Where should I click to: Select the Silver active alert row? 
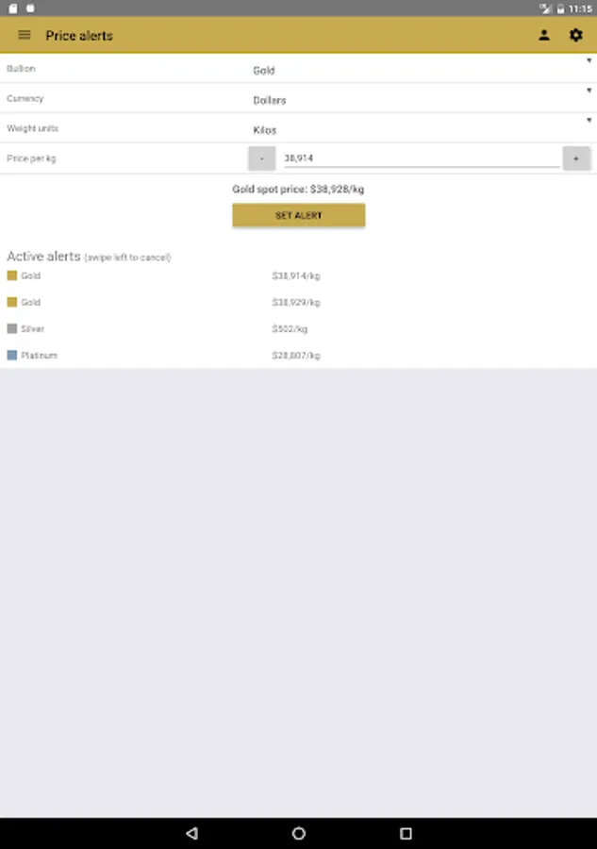298,328
